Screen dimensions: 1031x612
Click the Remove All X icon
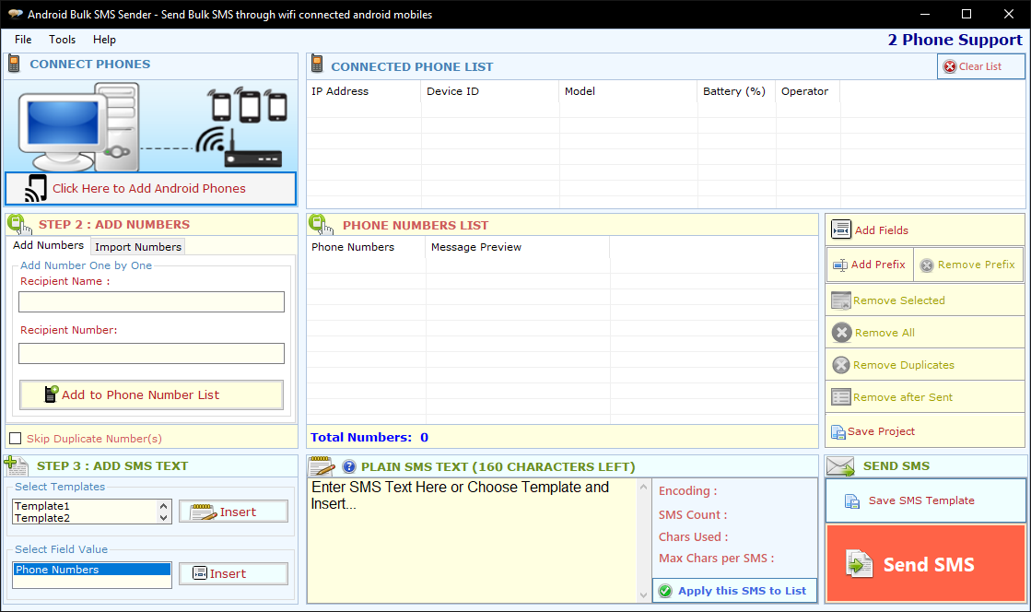click(841, 333)
